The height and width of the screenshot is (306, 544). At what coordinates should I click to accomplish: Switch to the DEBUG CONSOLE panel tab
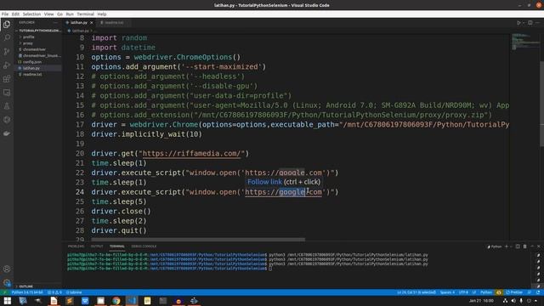(x=144, y=246)
